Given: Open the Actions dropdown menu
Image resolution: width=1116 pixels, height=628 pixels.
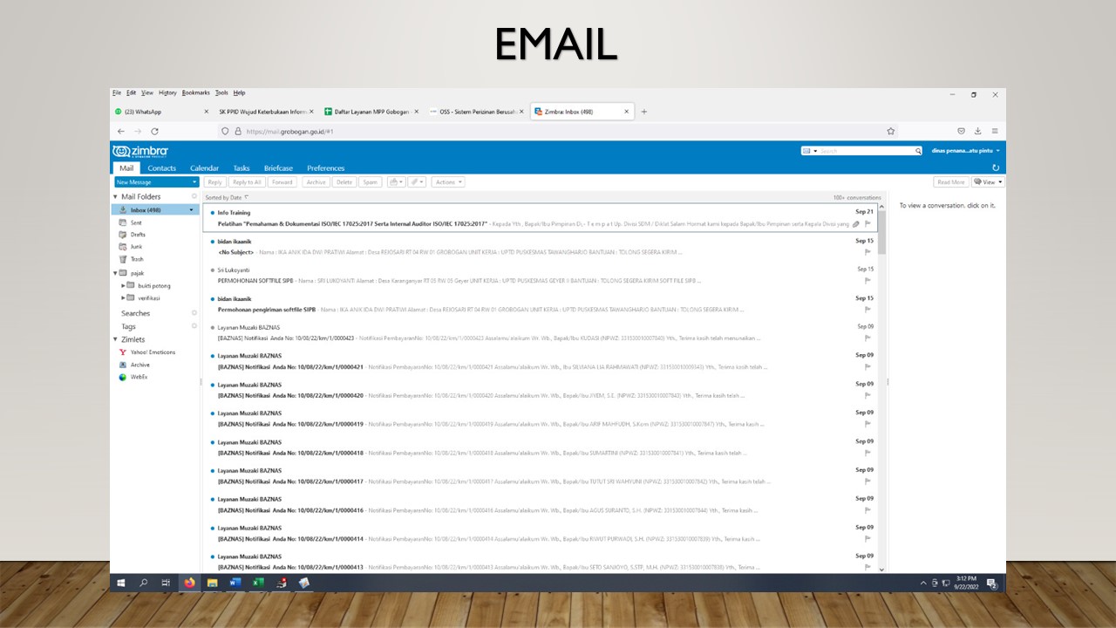Looking at the screenshot, I should [x=447, y=182].
